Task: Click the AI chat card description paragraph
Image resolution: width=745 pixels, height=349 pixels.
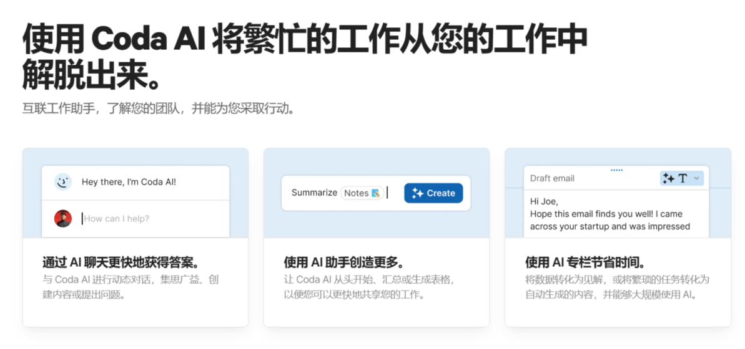Action: coord(131,287)
